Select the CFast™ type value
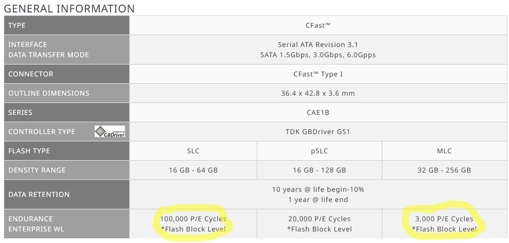The image size is (509, 243). point(318,25)
